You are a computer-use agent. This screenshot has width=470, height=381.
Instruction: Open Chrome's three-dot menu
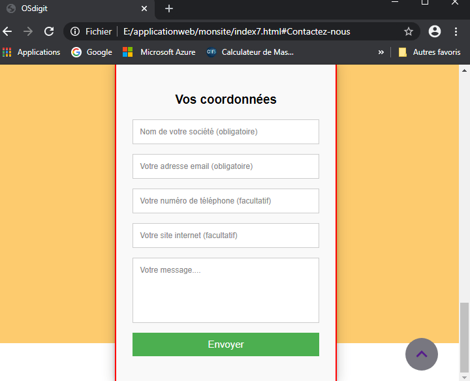pos(456,31)
